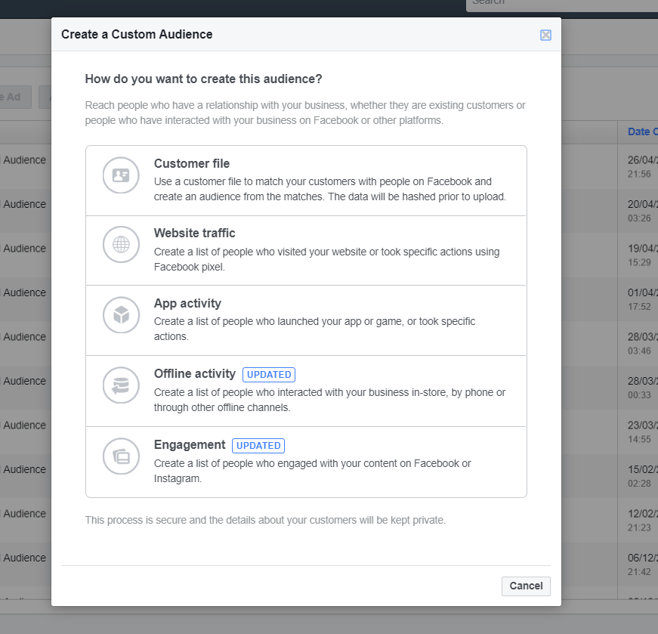Click the Customer file description text
The height and width of the screenshot is (634, 658).
tap(329, 189)
